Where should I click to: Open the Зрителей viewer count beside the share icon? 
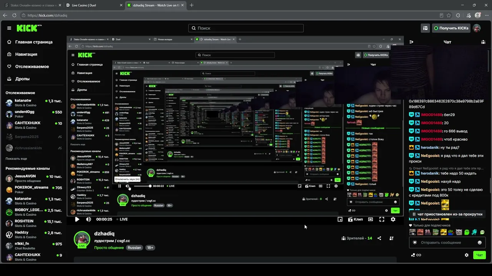click(357, 238)
